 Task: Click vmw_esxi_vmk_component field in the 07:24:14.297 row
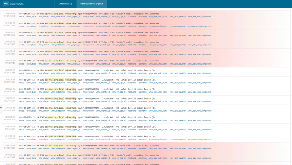pyautogui.click(x=199, y=101)
